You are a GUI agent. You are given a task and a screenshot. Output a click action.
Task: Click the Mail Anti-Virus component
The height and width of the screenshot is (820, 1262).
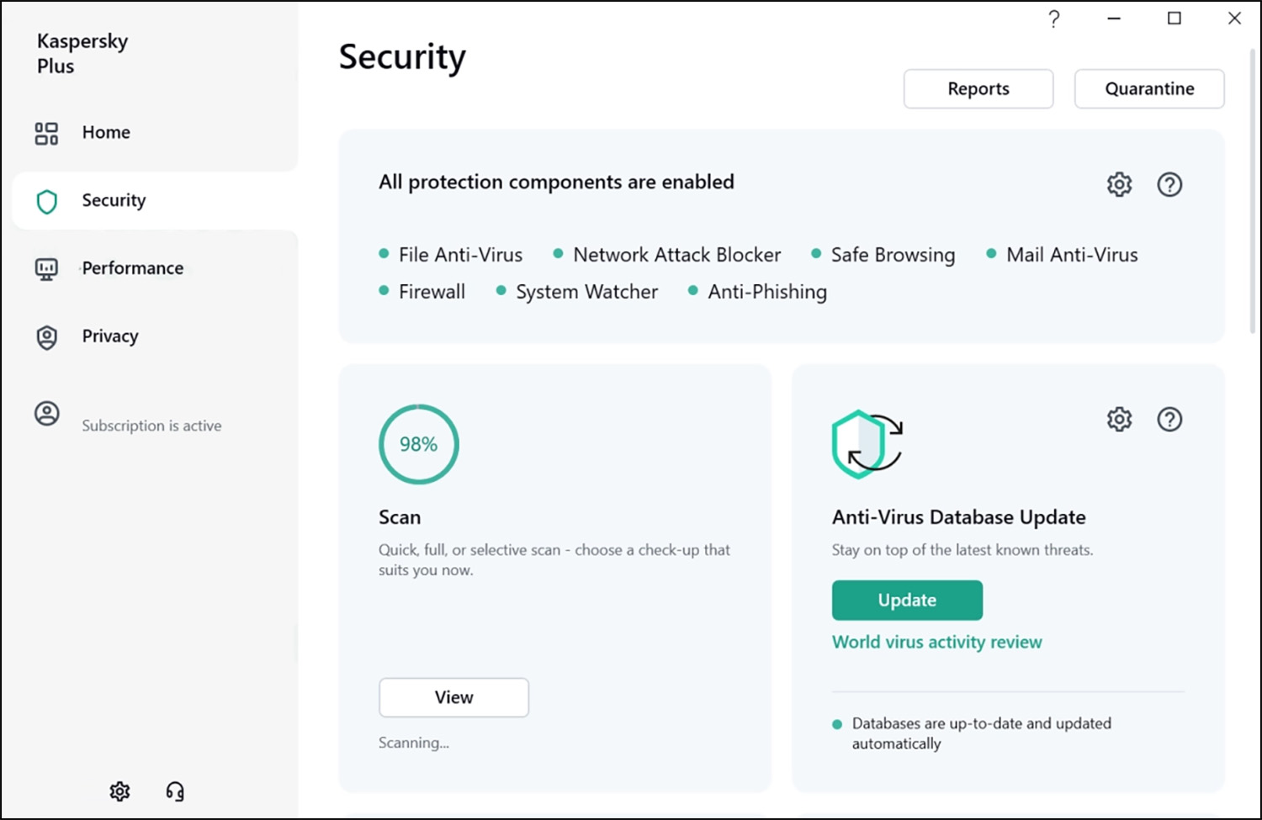click(x=1072, y=255)
